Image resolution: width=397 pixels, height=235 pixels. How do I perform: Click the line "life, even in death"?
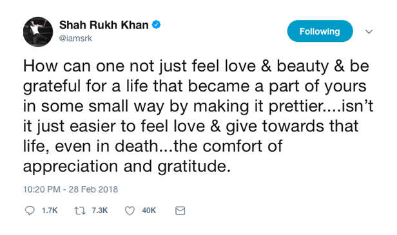[x=153, y=146]
